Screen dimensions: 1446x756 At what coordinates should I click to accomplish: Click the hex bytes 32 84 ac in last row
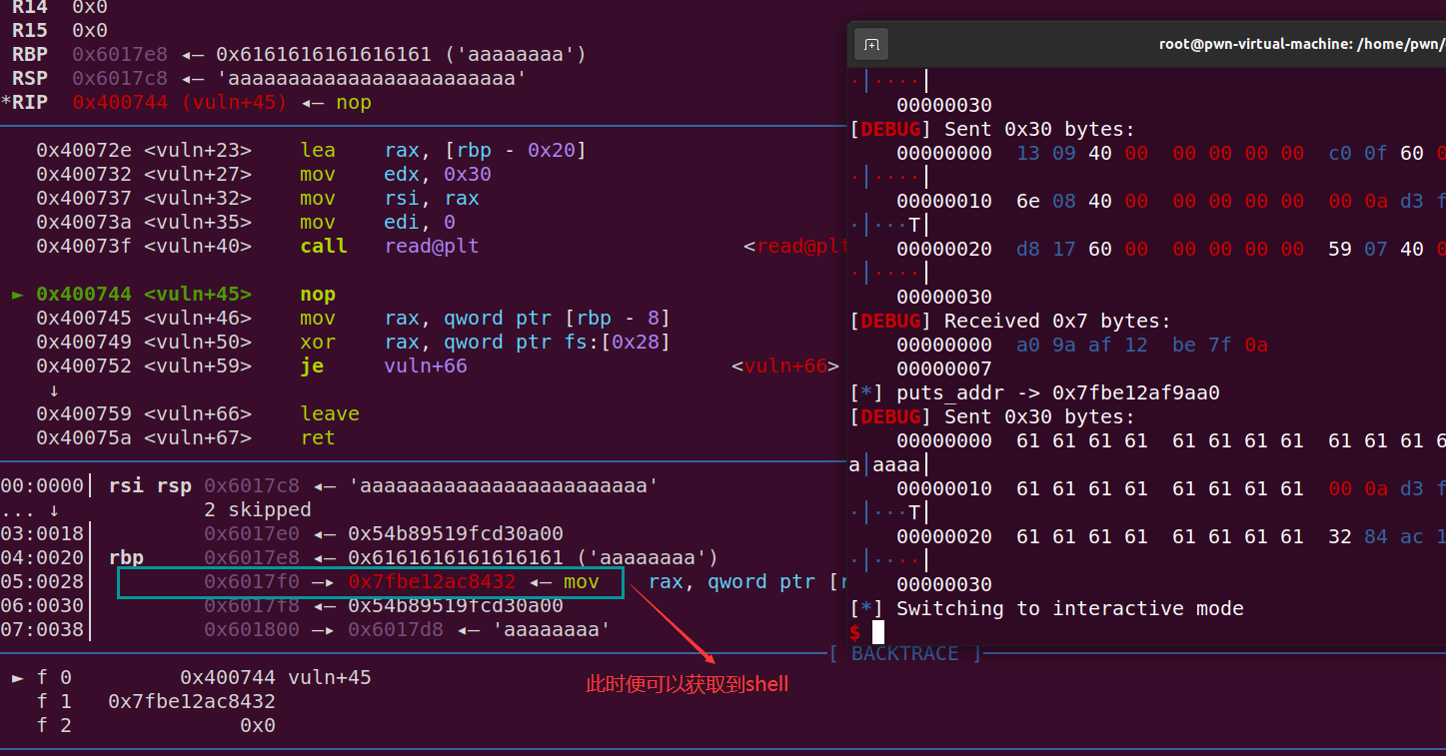tap(1376, 536)
